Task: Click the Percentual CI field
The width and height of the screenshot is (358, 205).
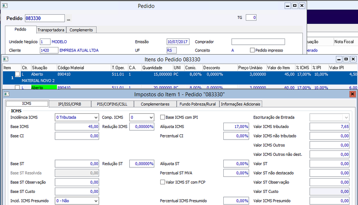Action: [236, 136]
